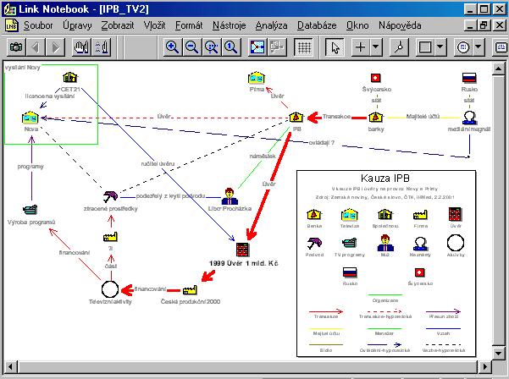Screen dimensions: 509x379
Task: Choose the add entity plus tool
Action: tap(360, 47)
